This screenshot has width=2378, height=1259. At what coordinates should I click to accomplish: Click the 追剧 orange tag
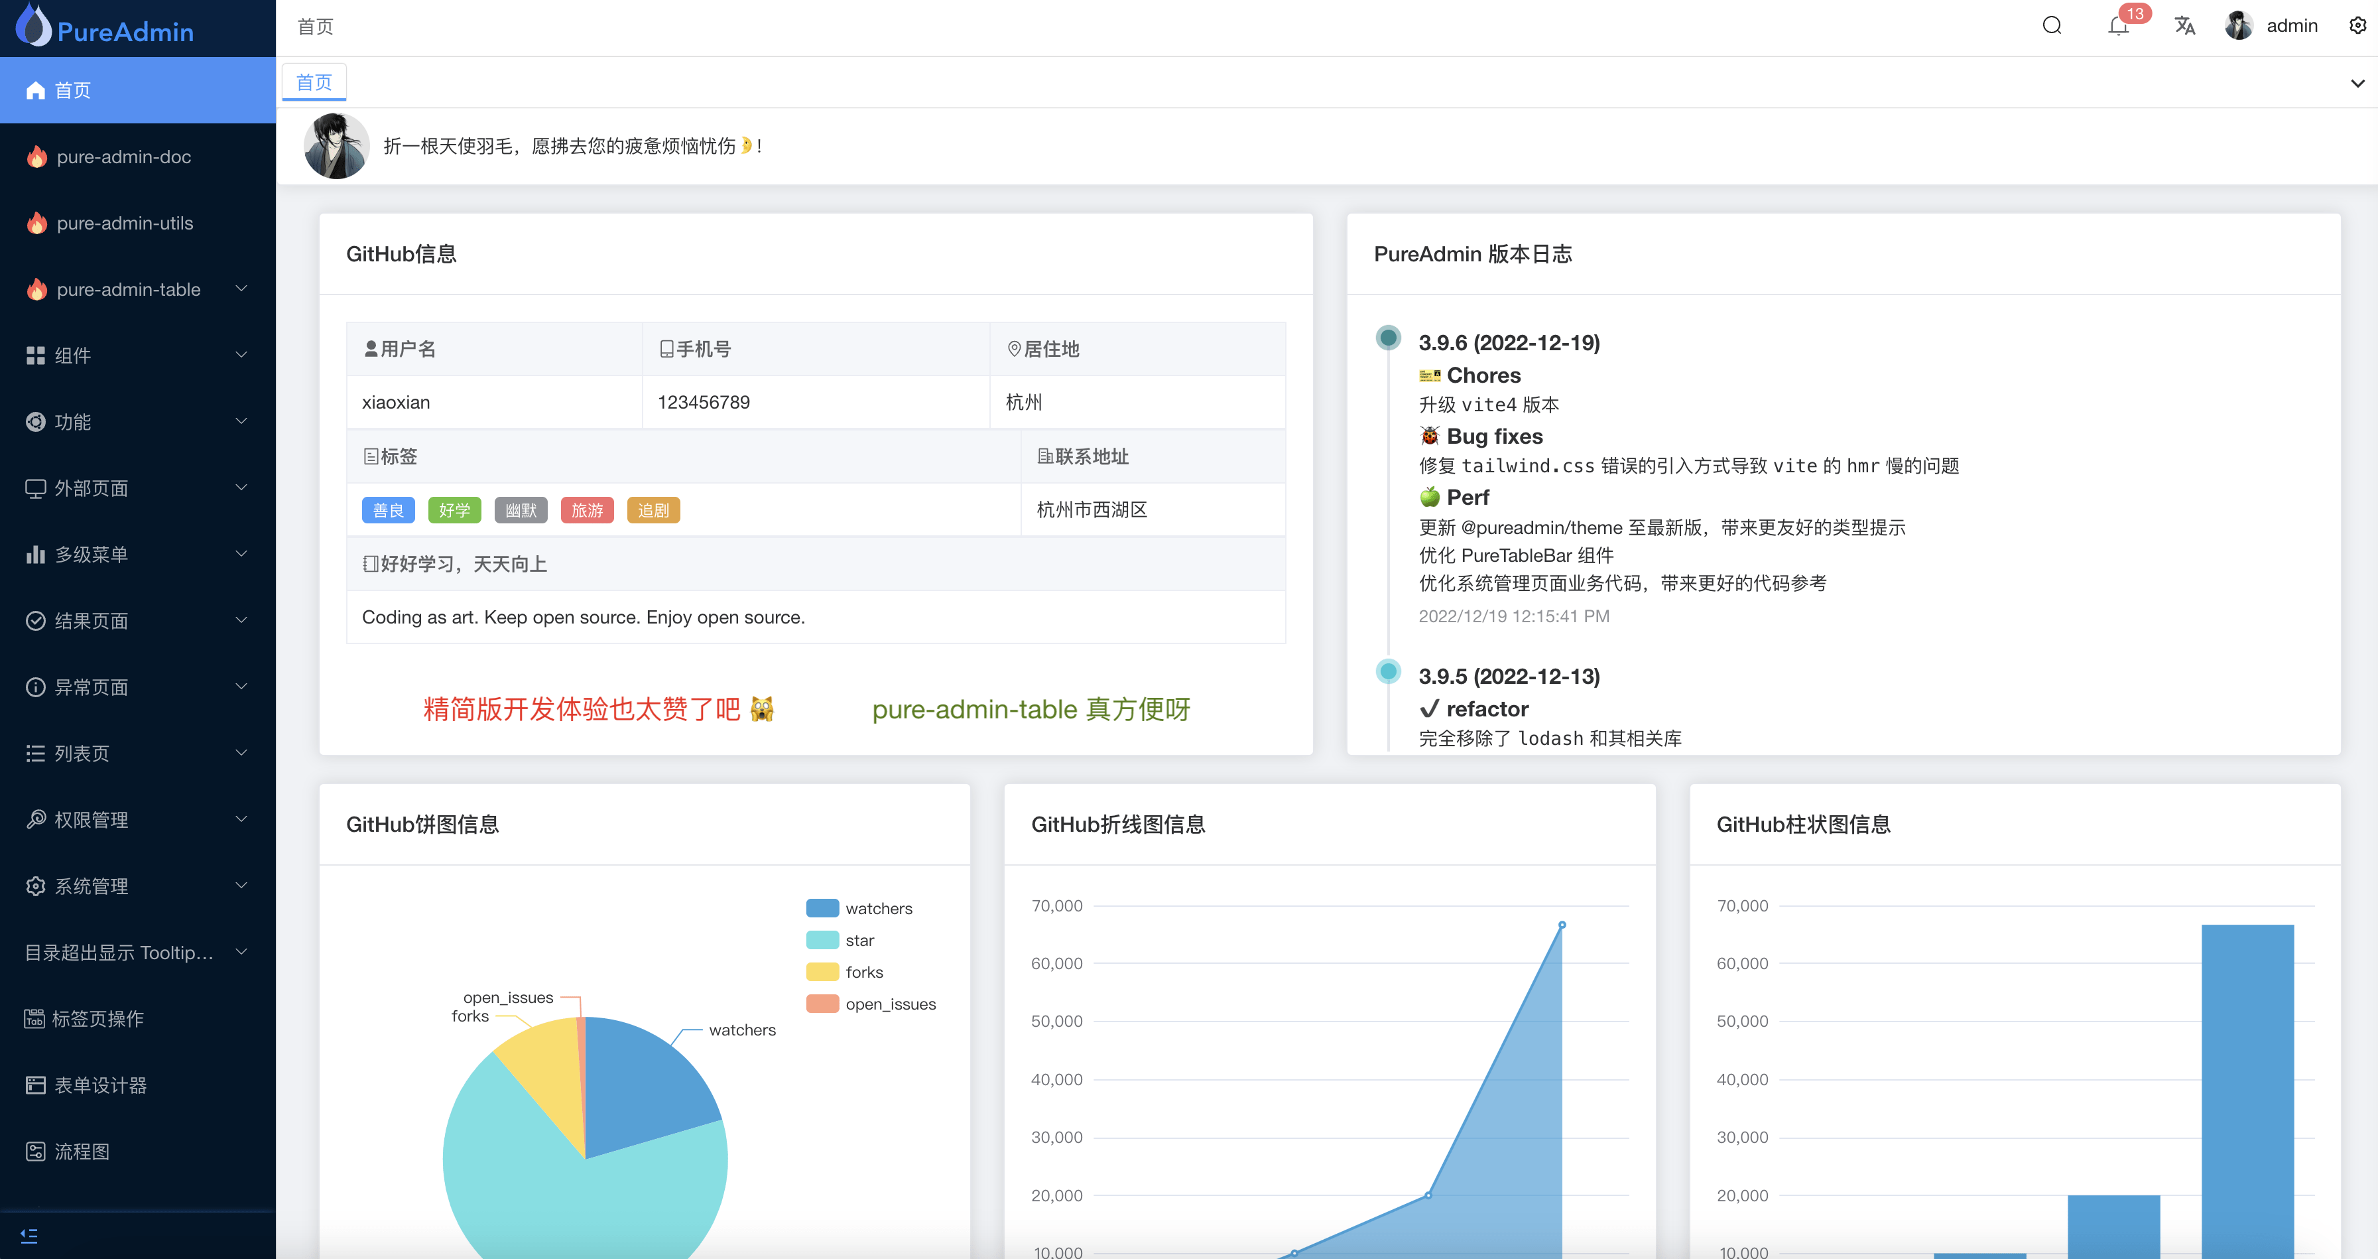654,510
